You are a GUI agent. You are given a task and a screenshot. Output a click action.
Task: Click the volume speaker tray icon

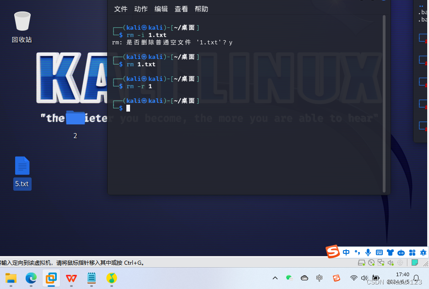pyautogui.click(x=364, y=278)
